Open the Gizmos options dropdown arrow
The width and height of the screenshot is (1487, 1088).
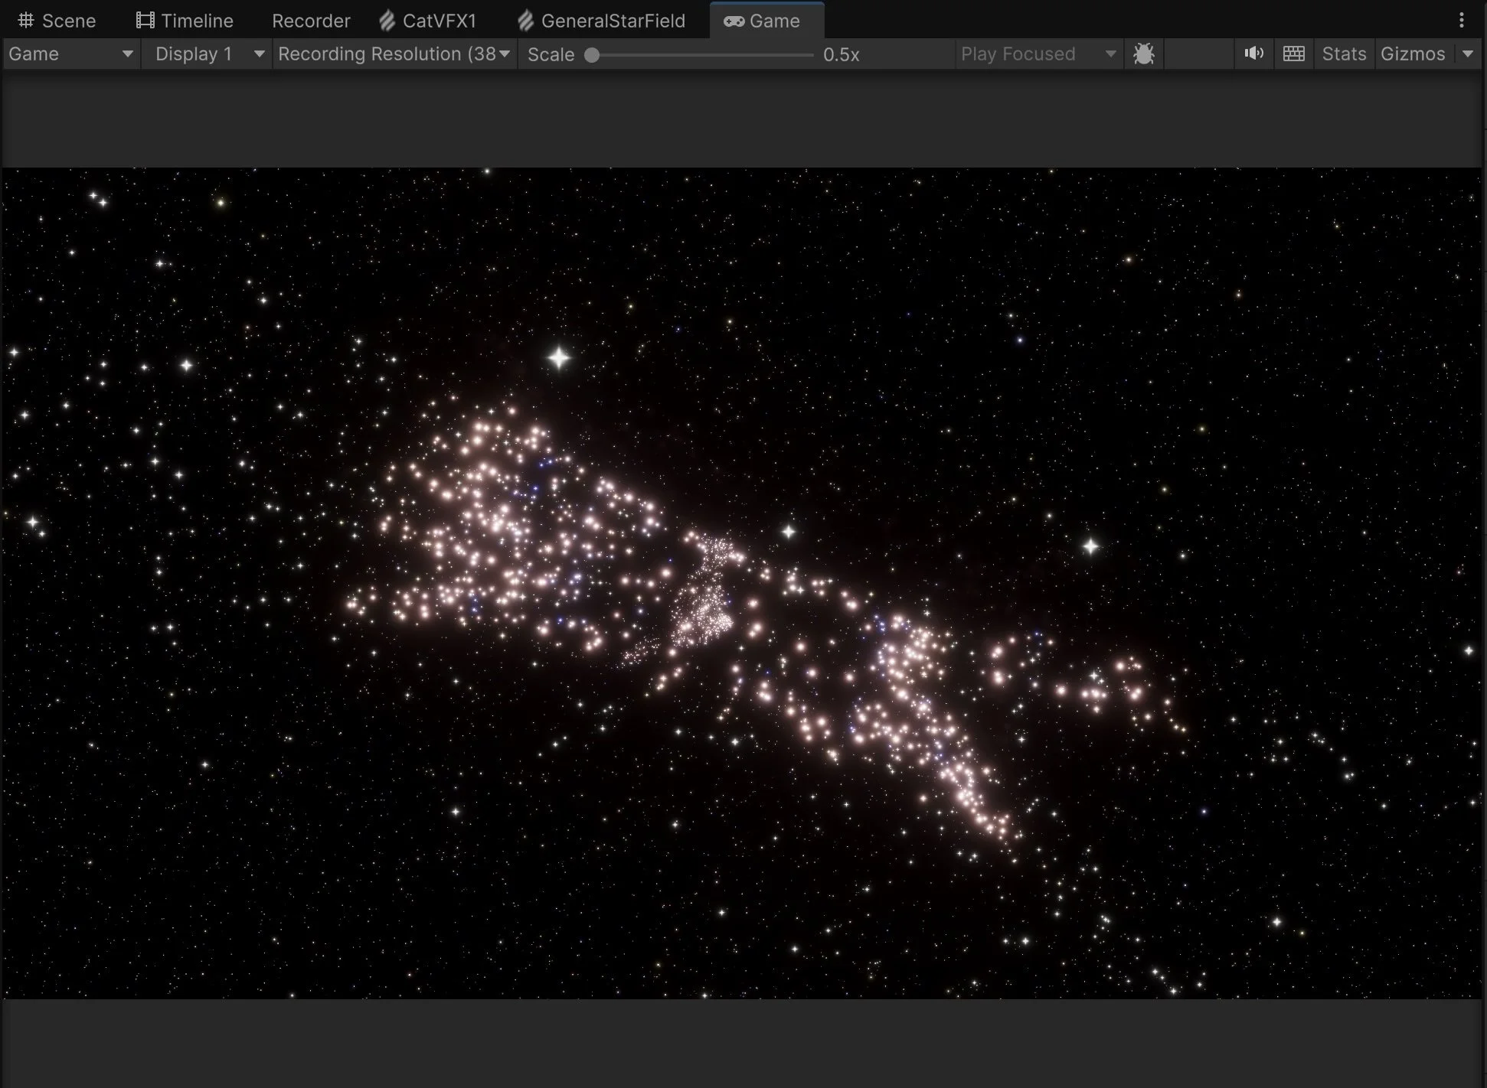[x=1468, y=54]
